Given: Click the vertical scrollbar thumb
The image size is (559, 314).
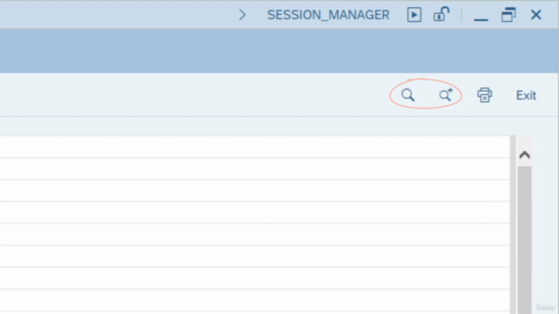Looking at the screenshot, I should tap(524, 240).
